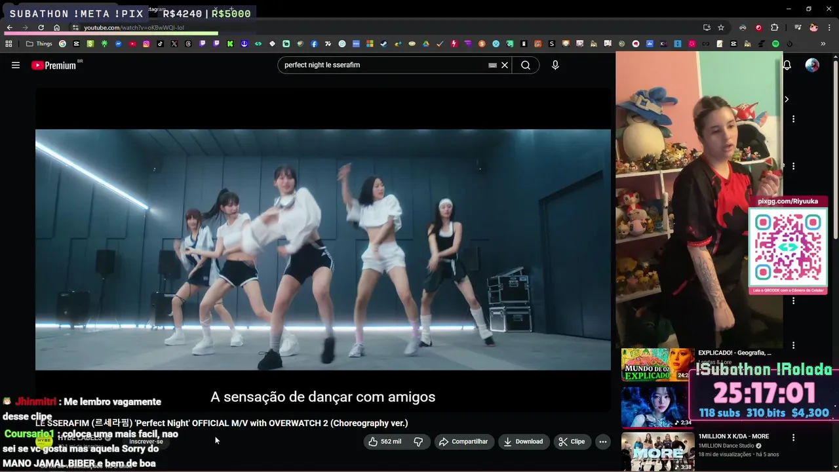Open the media control icon in toolbar
The height and width of the screenshot is (472, 839).
[798, 28]
